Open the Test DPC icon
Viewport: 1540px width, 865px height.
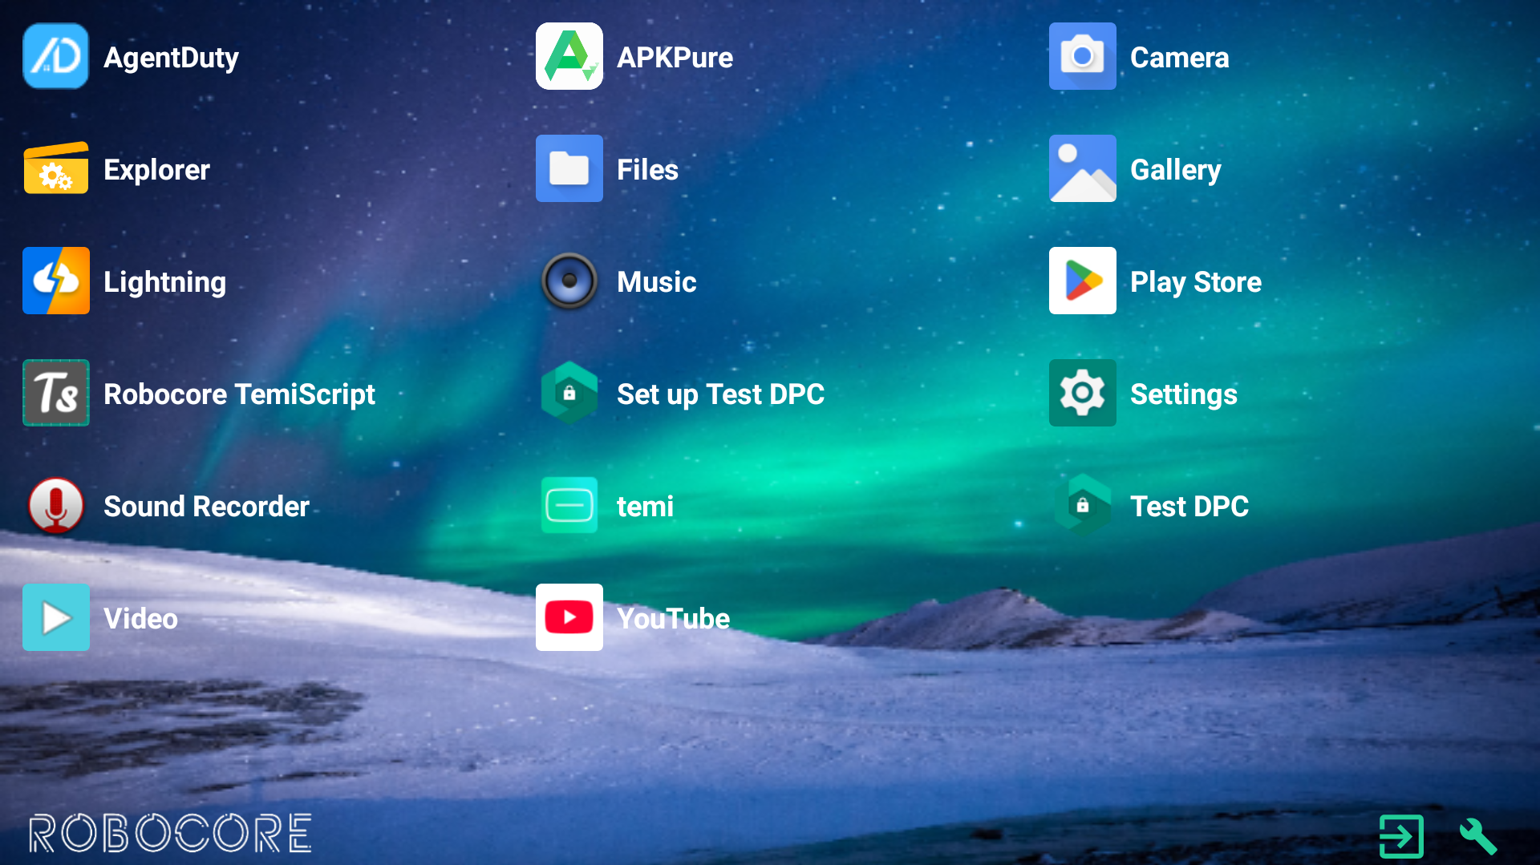pyautogui.click(x=1083, y=505)
